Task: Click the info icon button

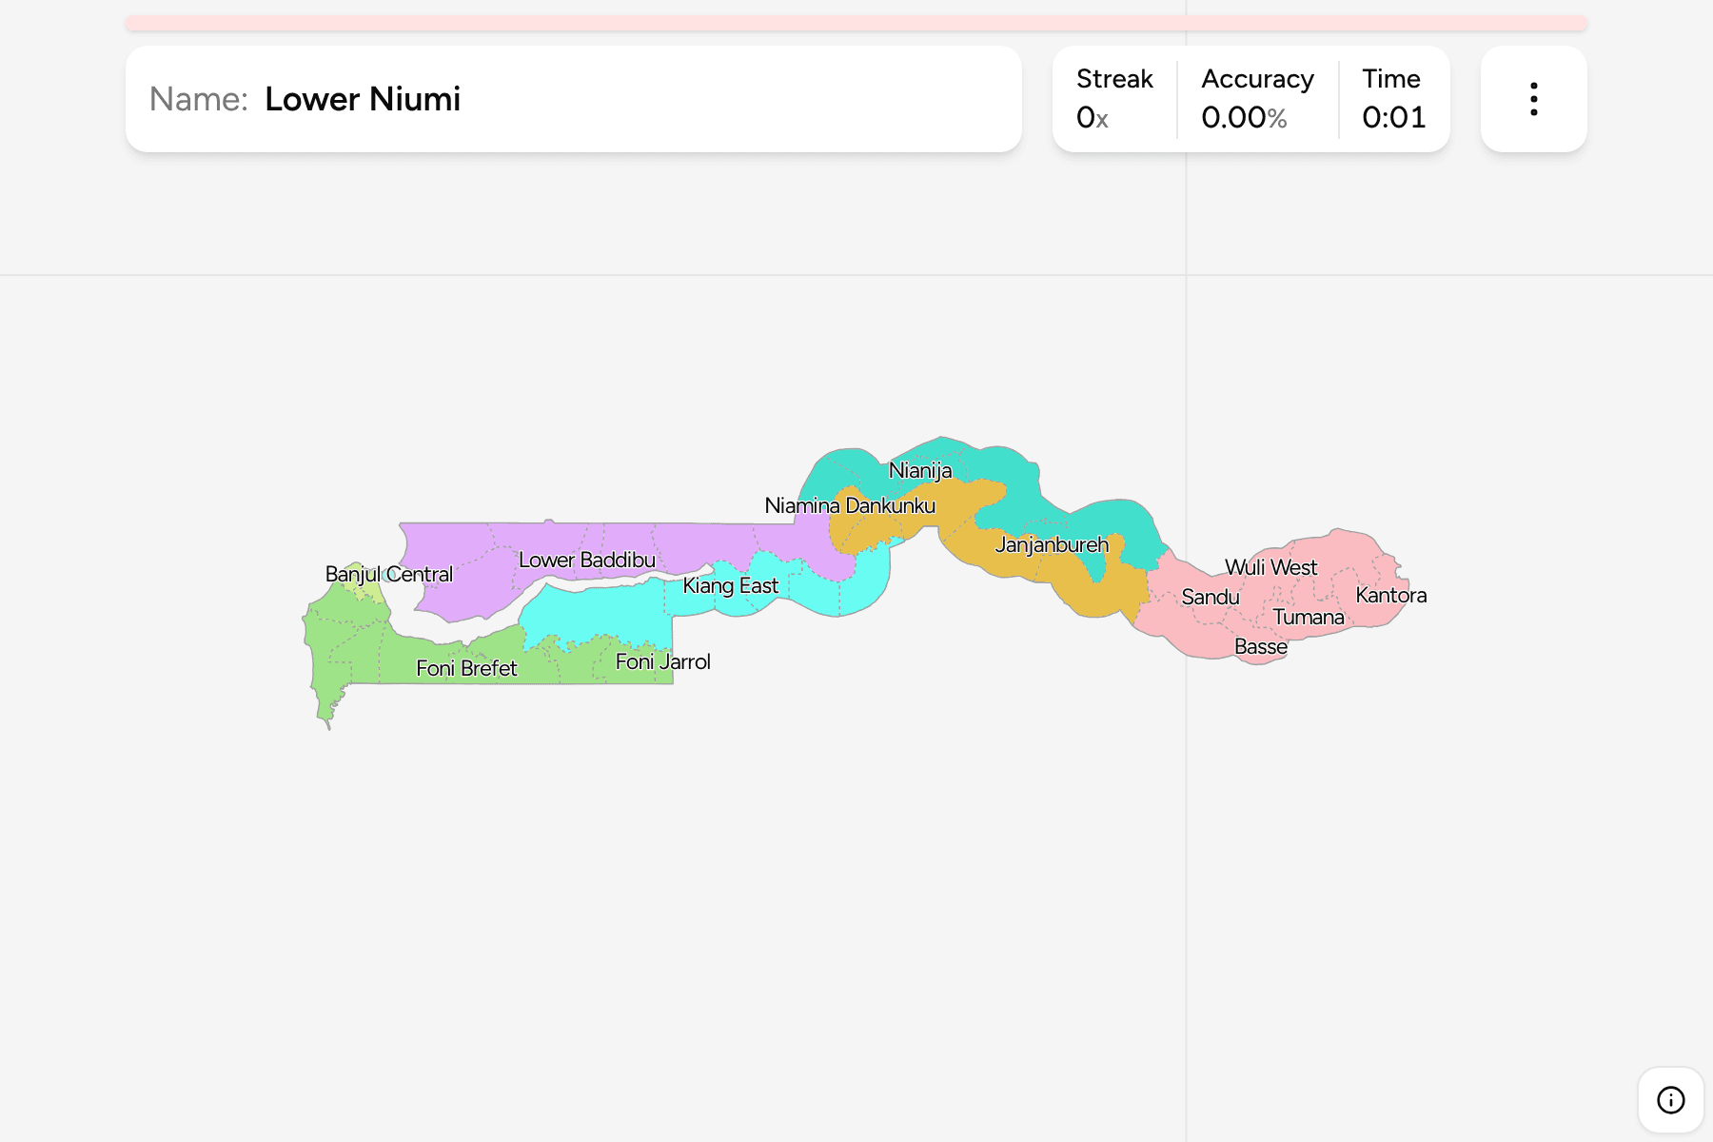Action: pyautogui.click(x=1670, y=1100)
